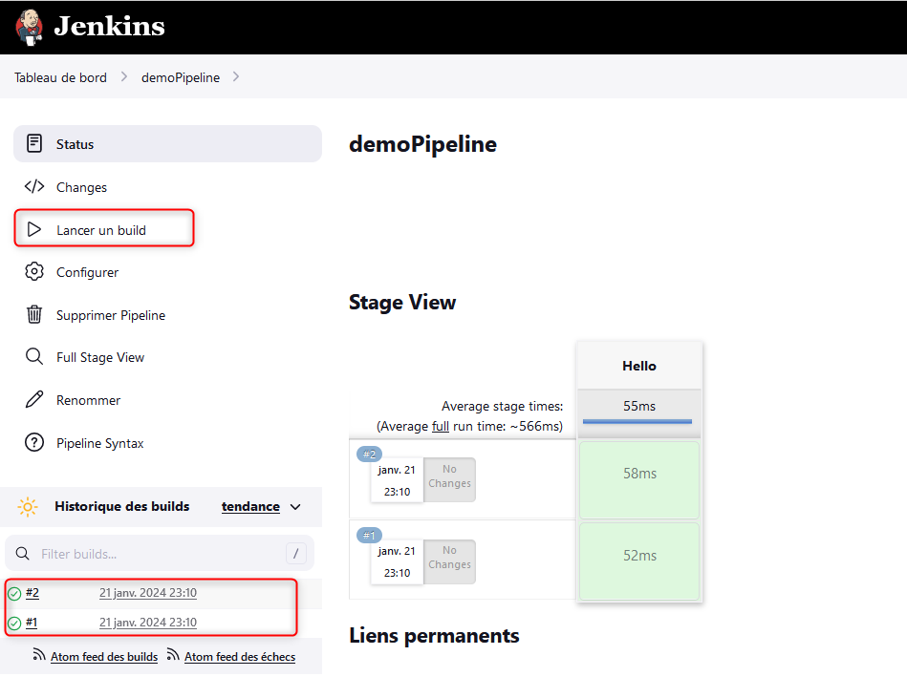Click the Configurer gear icon
The image size is (907, 698).
pos(34,271)
